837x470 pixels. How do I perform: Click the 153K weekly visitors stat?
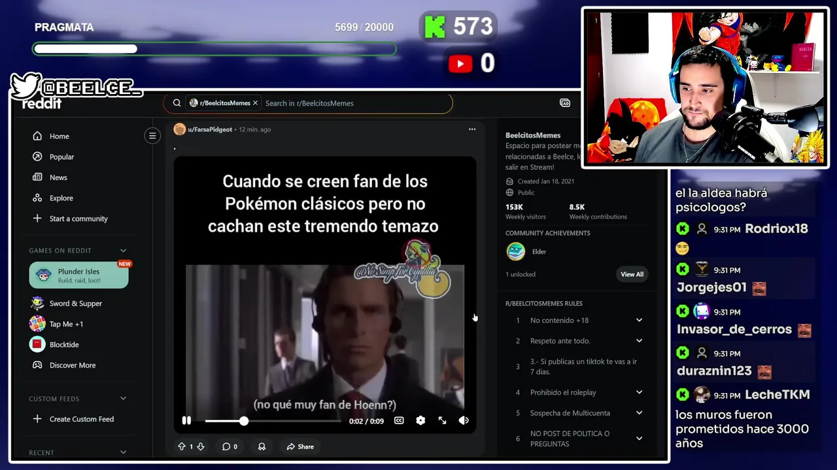(525, 211)
